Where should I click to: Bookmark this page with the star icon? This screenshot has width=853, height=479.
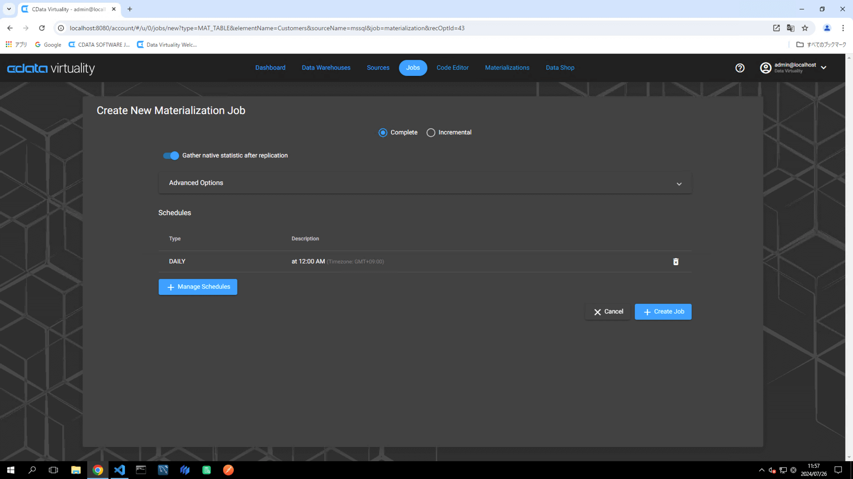pos(805,28)
